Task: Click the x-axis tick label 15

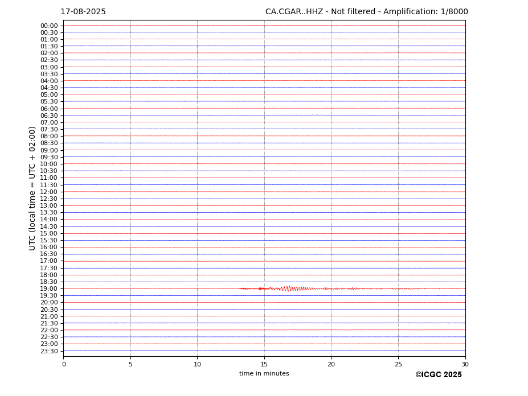Action: [264, 364]
